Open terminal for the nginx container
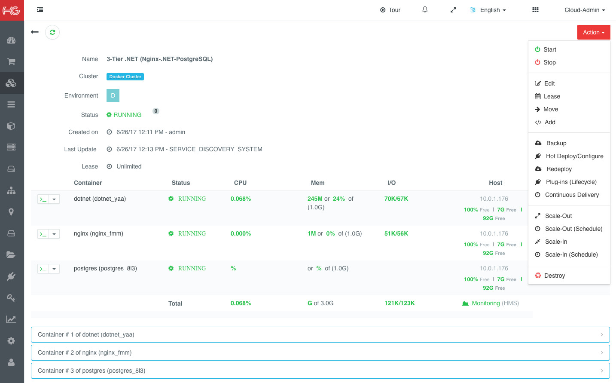This screenshot has height=383, width=616. (x=43, y=234)
